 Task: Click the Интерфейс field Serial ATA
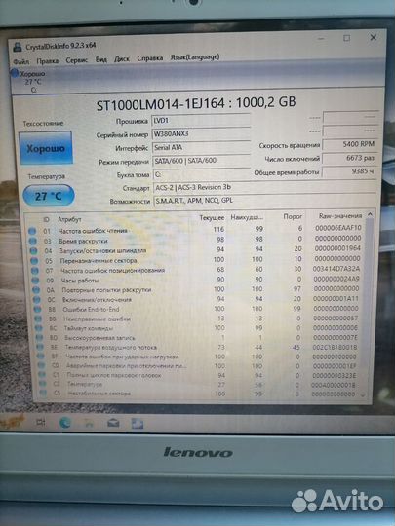(x=201, y=147)
